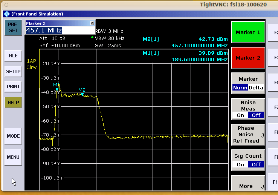This screenshot has height=195, width=278.
Task: Expand Phase Noise Ref Fixed submenu
Action: click(248, 134)
